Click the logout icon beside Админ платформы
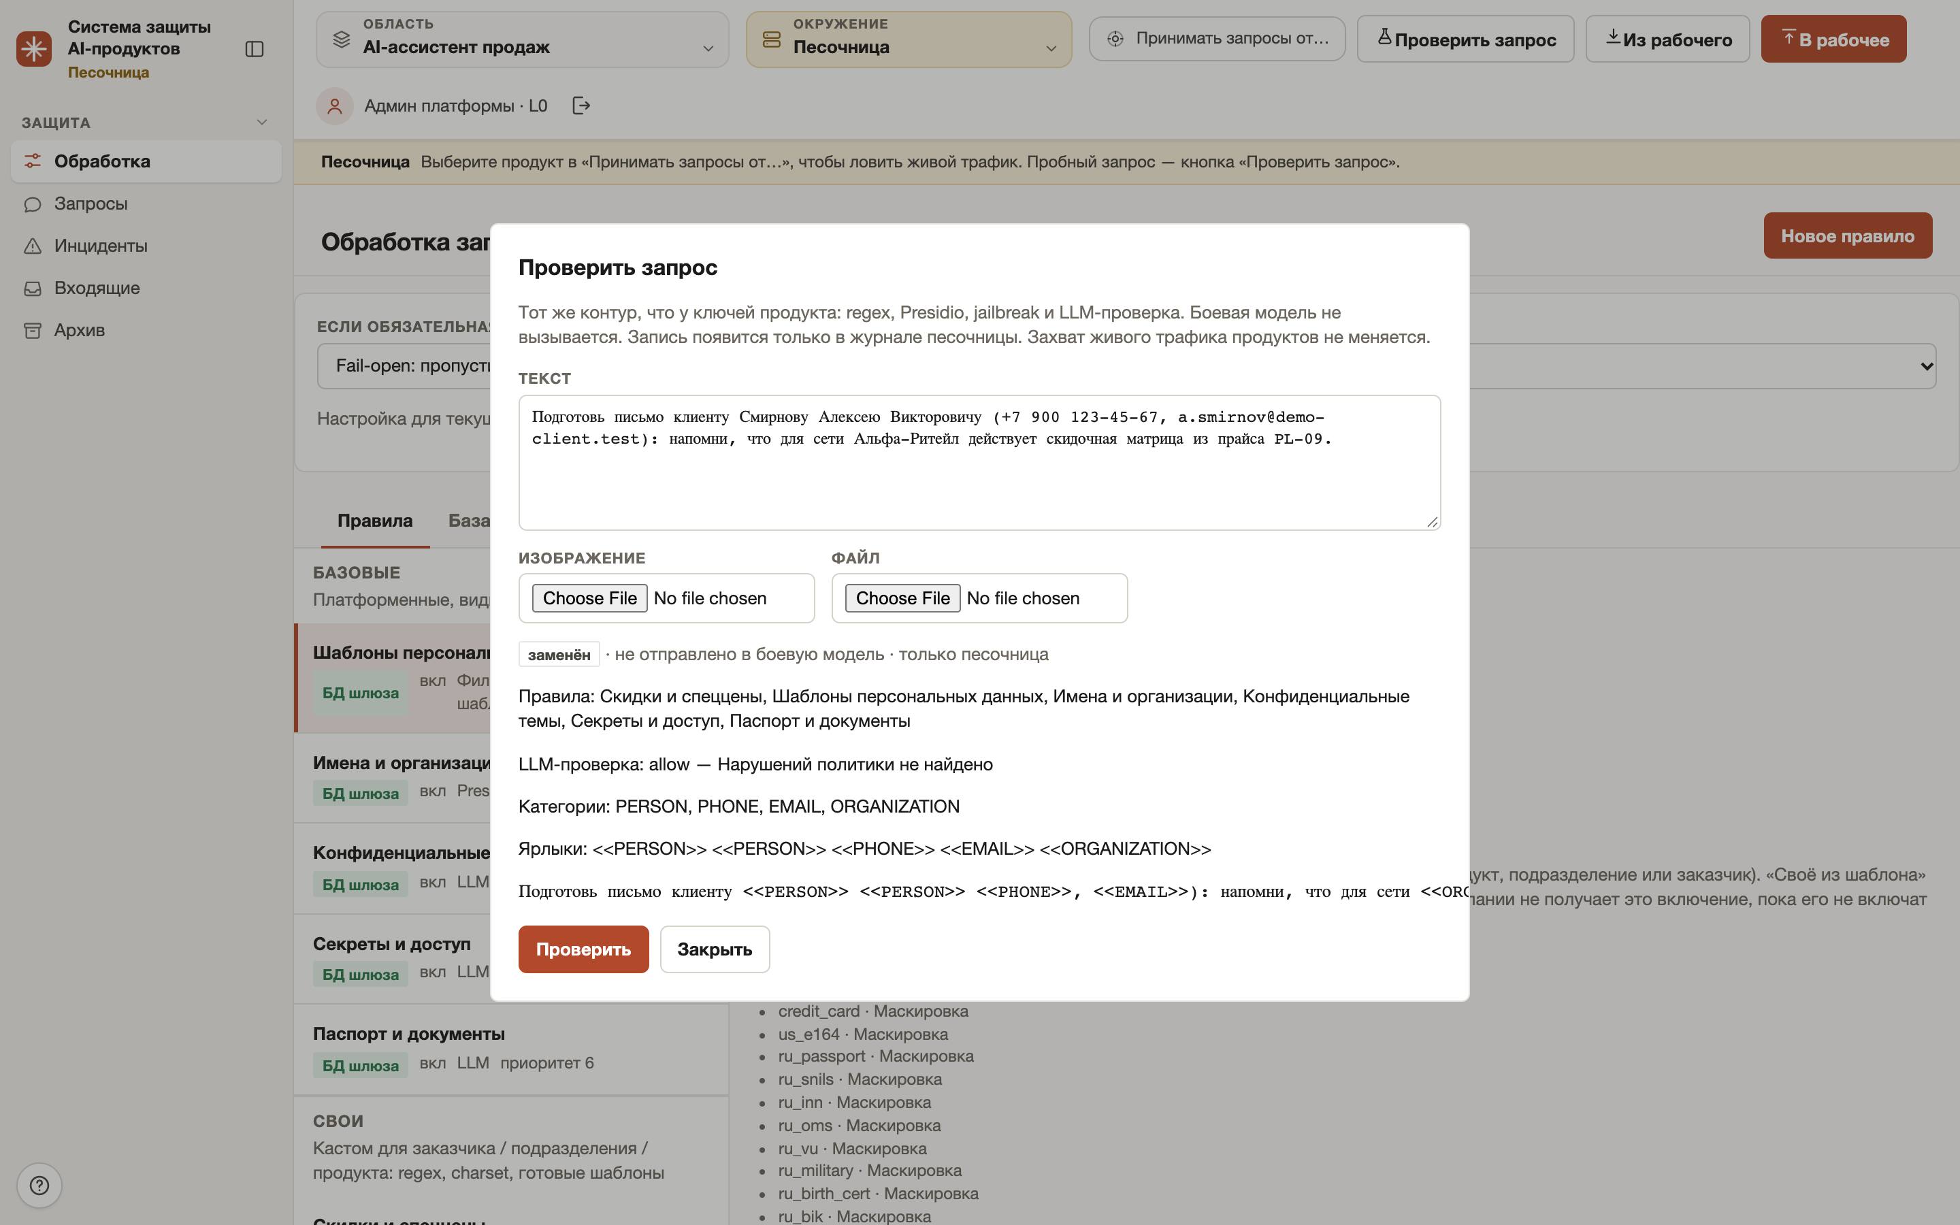 point(581,106)
